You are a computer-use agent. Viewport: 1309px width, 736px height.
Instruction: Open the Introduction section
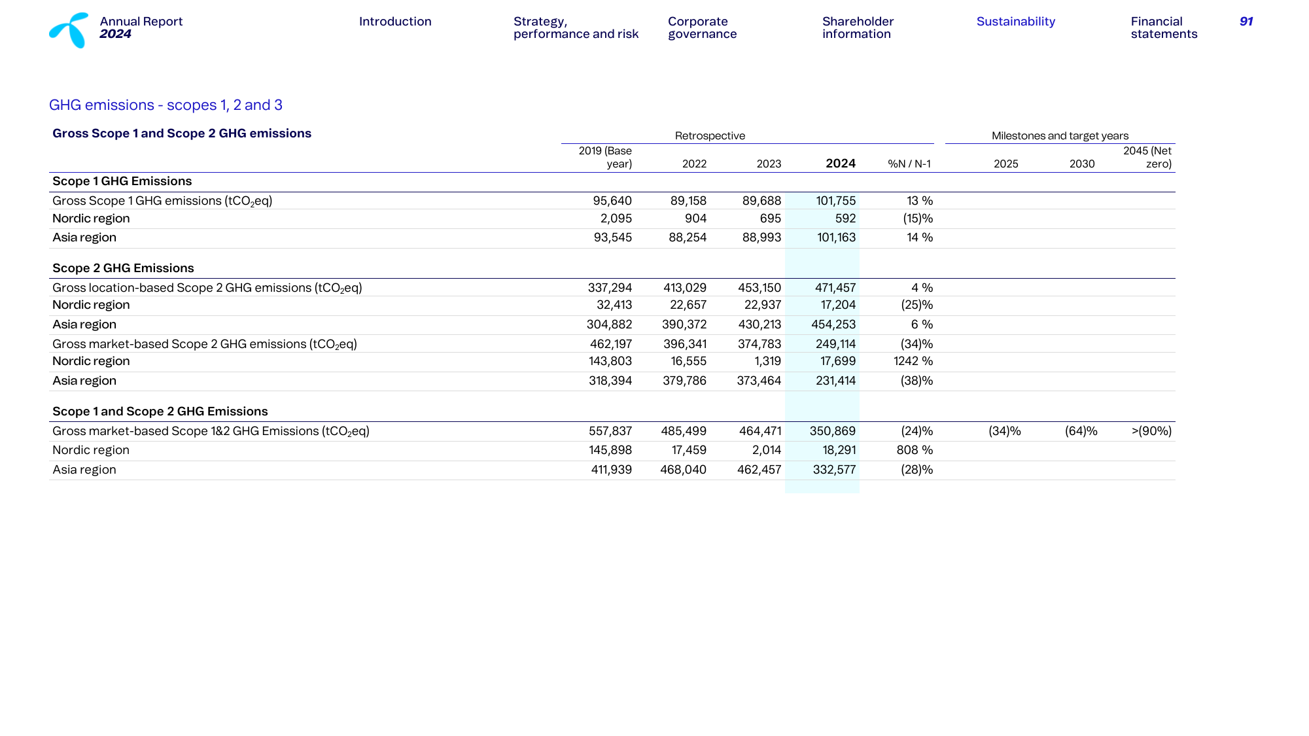pyautogui.click(x=395, y=22)
